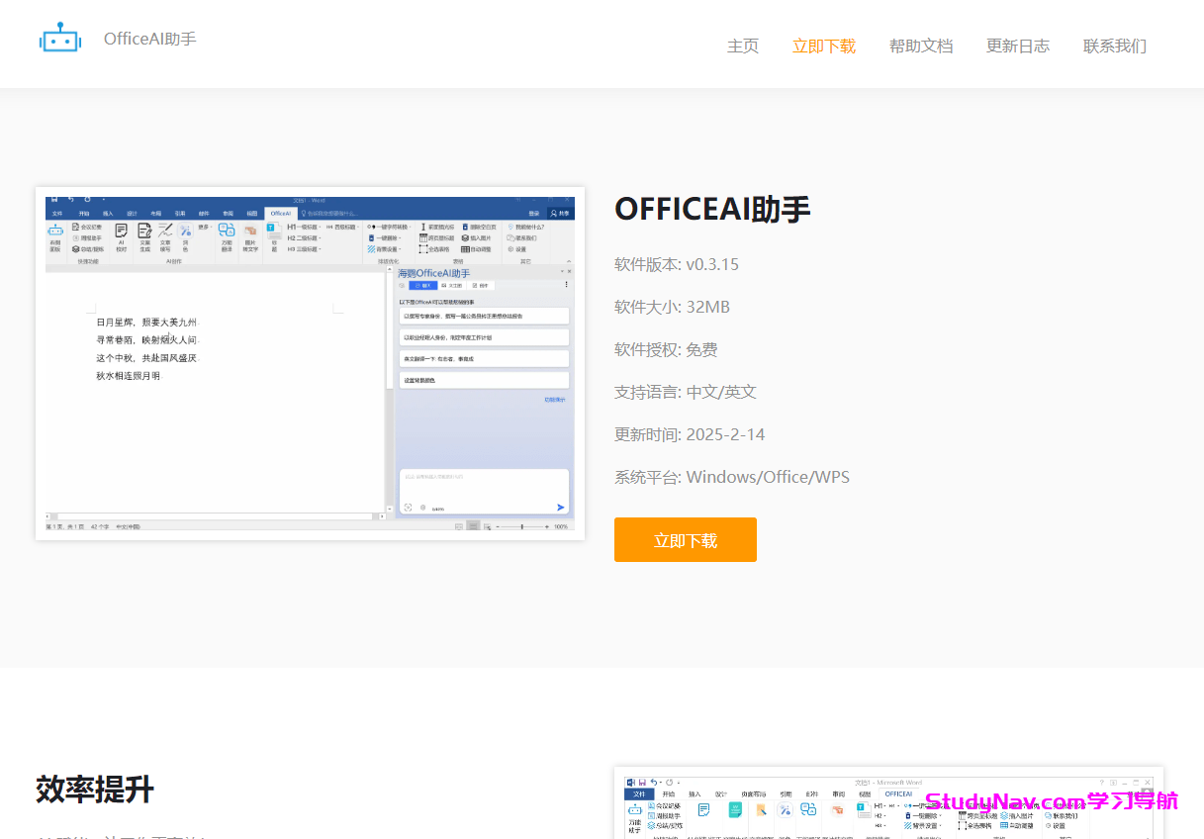This screenshot has height=839, width=1204.
Task: Click the 更新时间: 2025-2-14 text
Action: pos(690,434)
